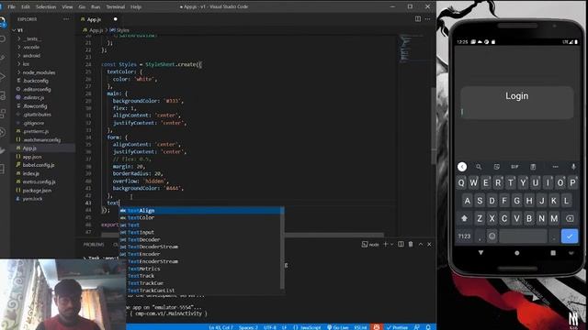
Task: Select TextMetrics autocomplete suggestion
Action: (x=201, y=269)
